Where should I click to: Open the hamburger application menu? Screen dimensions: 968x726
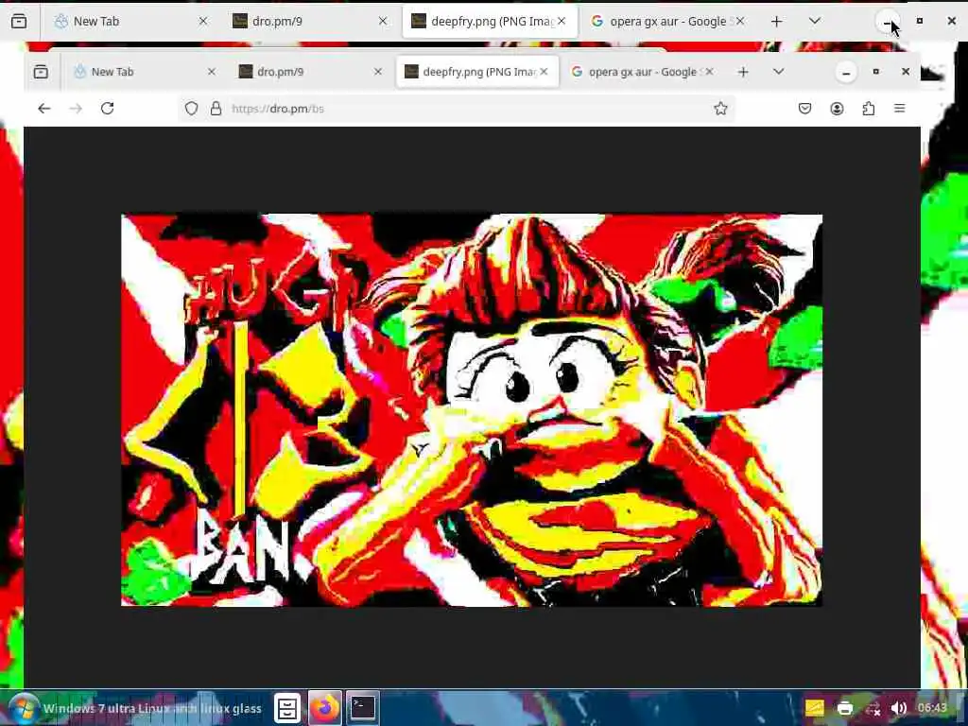coord(900,109)
